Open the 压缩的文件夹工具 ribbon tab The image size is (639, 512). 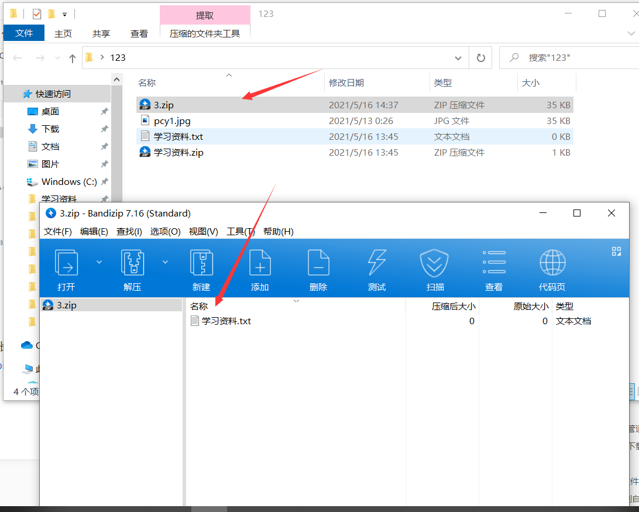point(205,33)
